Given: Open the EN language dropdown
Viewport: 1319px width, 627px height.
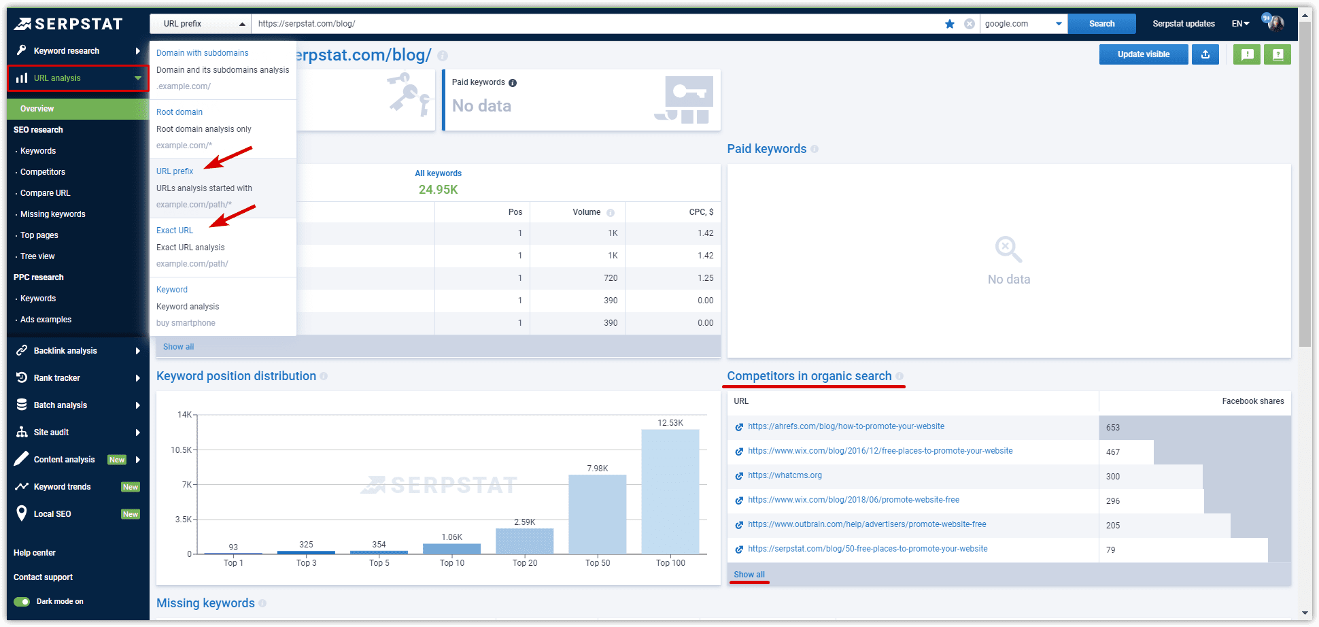Looking at the screenshot, I should (1241, 24).
